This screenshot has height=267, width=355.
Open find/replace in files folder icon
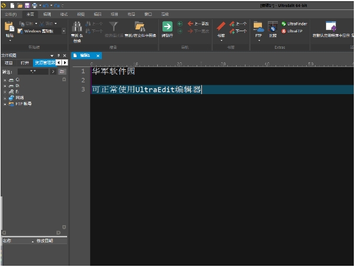click(140, 26)
